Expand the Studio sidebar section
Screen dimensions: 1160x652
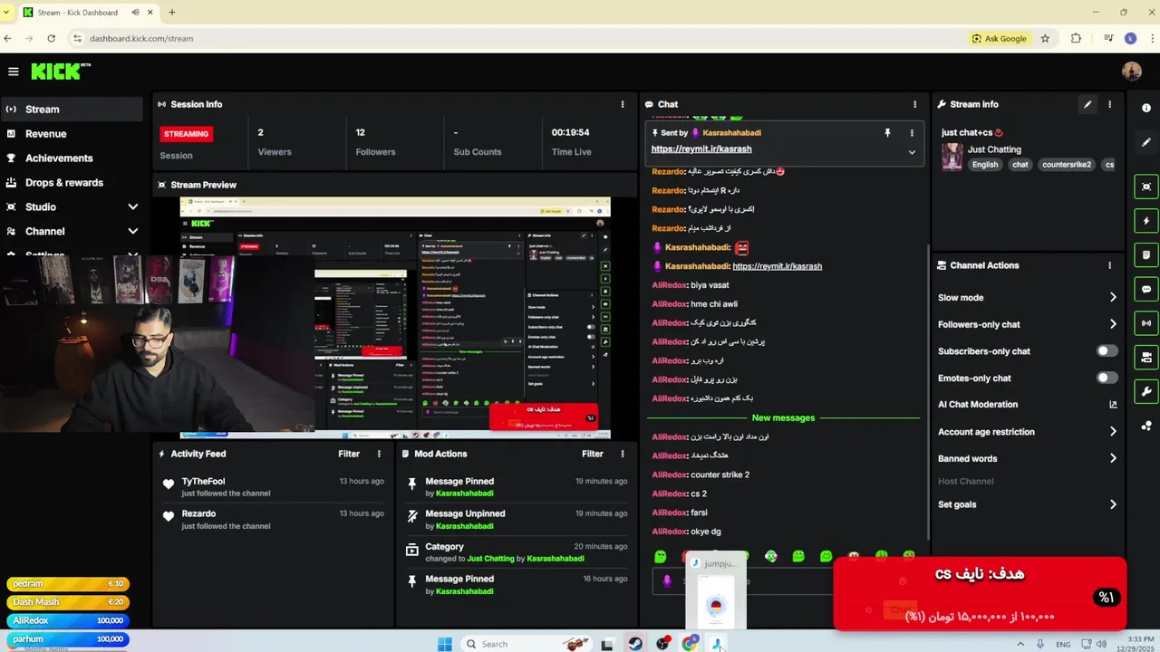click(x=133, y=206)
